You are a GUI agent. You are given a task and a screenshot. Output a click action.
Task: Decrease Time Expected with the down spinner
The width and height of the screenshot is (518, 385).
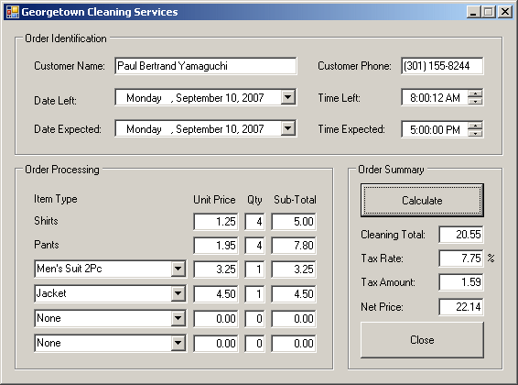click(475, 133)
